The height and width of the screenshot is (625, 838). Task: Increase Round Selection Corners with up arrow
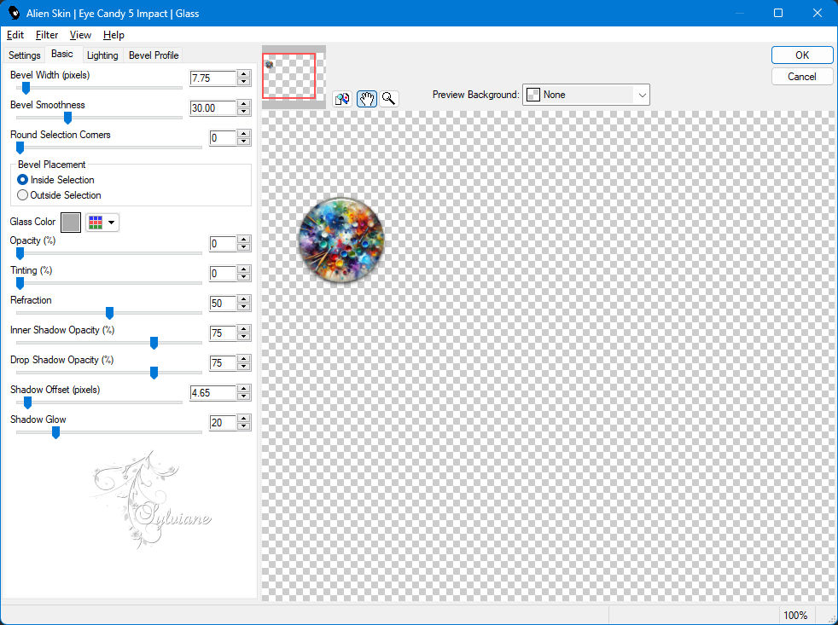[x=244, y=134]
